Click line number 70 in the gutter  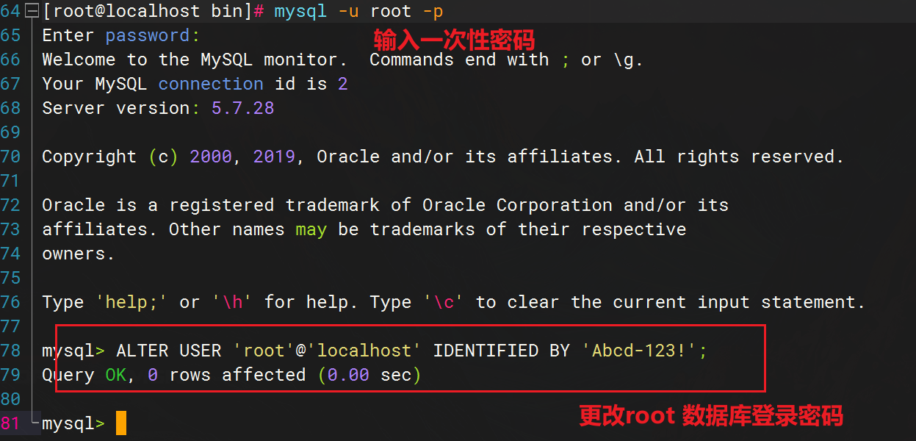click(11, 157)
